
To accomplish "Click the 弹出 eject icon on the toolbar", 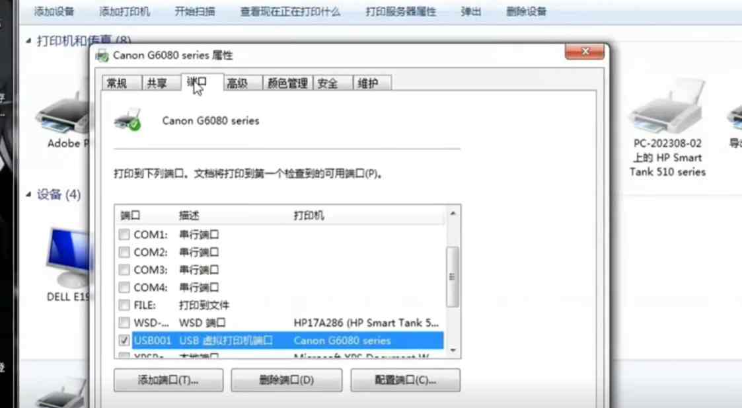I will coord(470,11).
